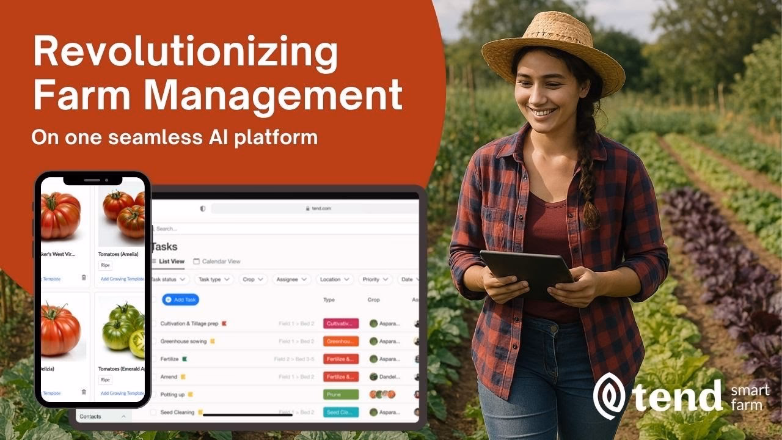Delete the Baker's West Virginia tomato card

click(84, 277)
